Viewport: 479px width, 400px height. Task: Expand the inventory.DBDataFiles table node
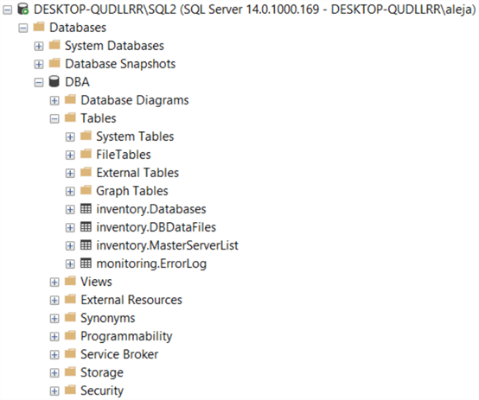point(70,228)
